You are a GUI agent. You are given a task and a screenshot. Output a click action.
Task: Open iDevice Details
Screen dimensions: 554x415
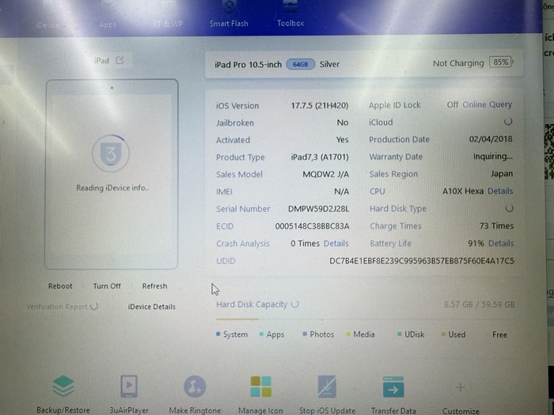pos(152,307)
